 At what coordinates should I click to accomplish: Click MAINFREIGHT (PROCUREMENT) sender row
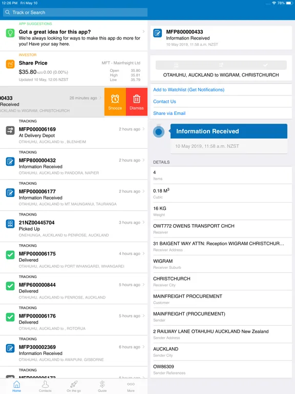(221, 317)
